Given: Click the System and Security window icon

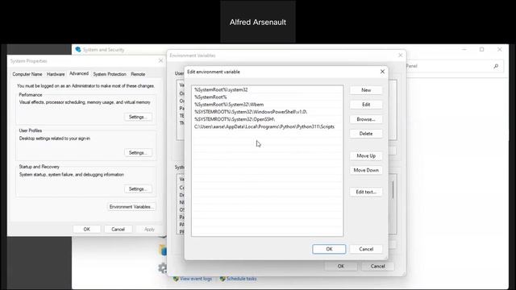Looking at the screenshot, I should point(78,50).
